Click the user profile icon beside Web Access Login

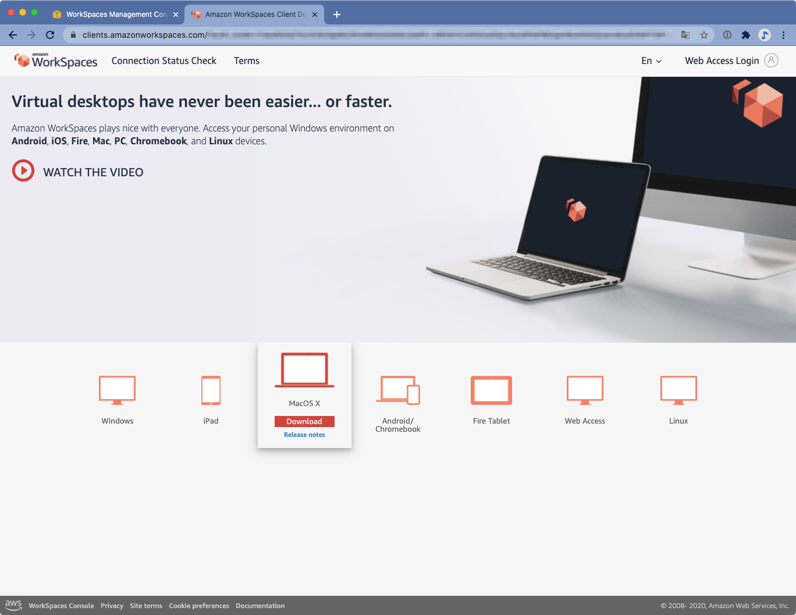point(771,61)
